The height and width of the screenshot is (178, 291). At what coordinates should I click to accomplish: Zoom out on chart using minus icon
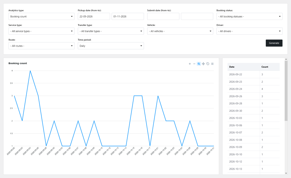coord(194,64)
